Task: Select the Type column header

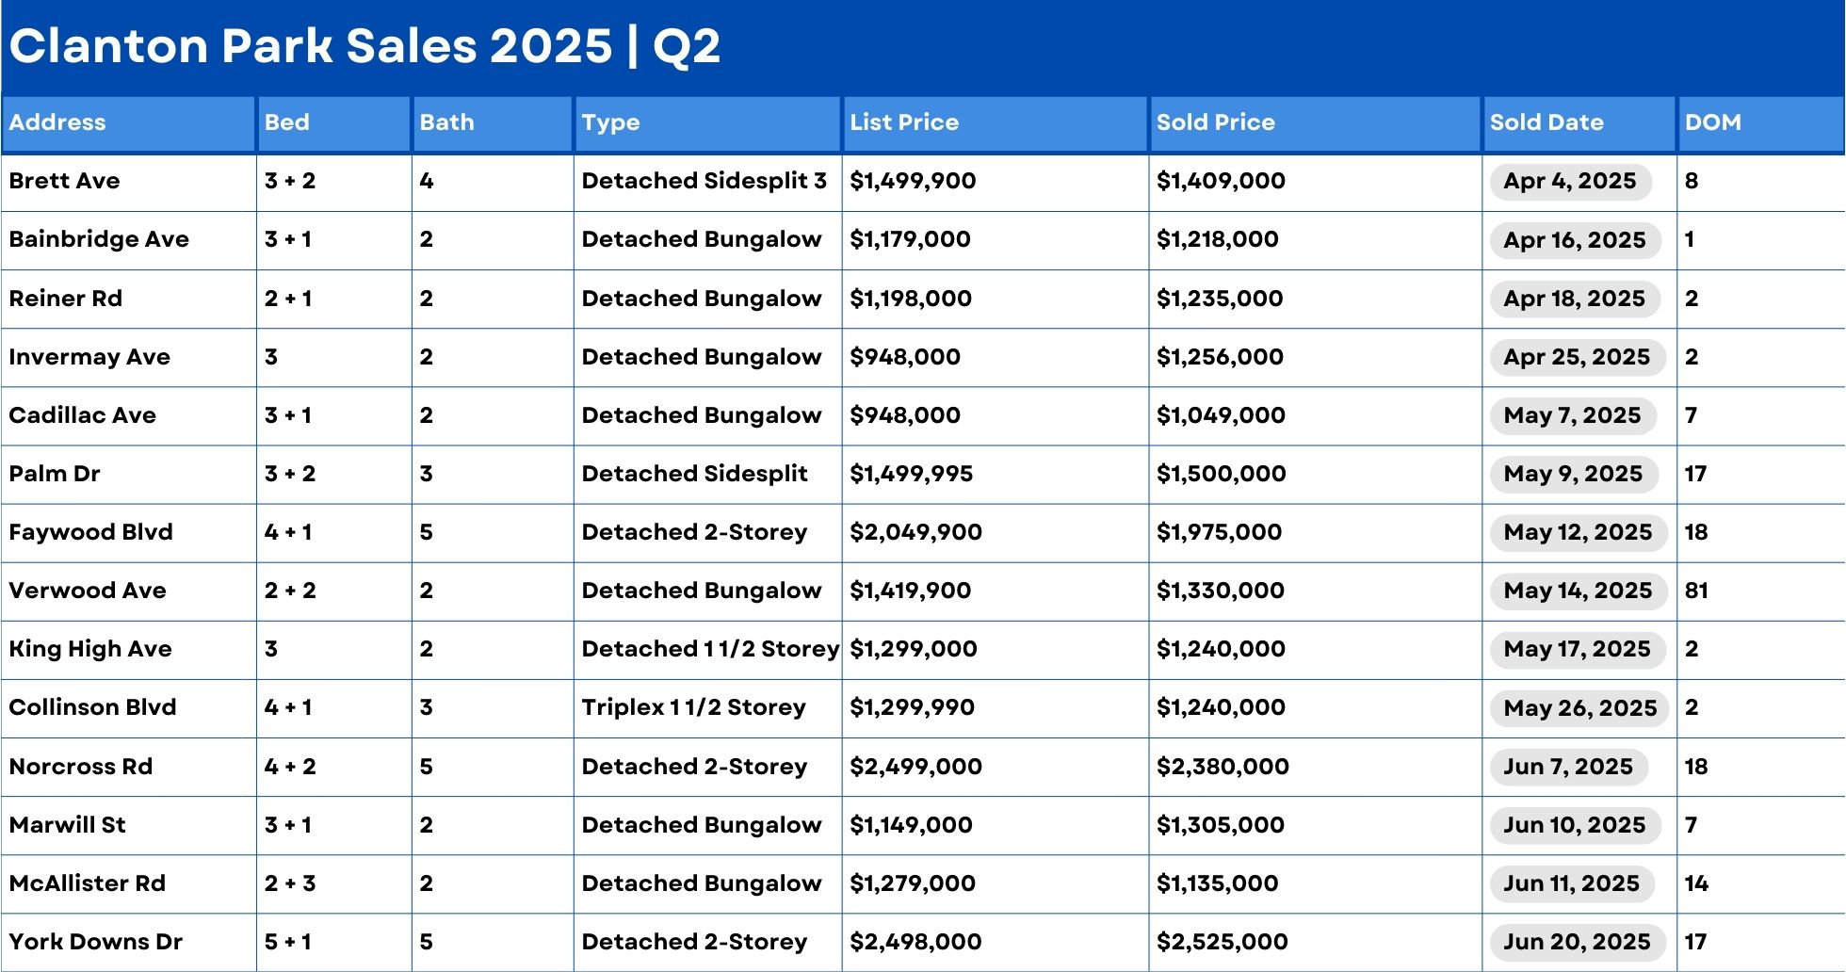Action: pos(610,122)
